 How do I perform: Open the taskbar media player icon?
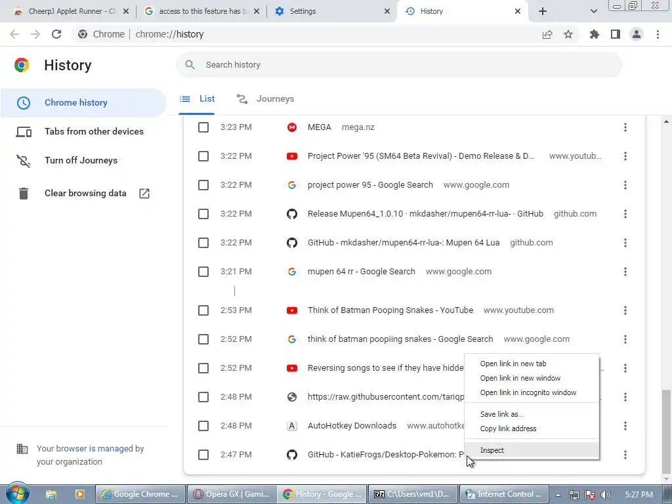[x=79, y=494]
